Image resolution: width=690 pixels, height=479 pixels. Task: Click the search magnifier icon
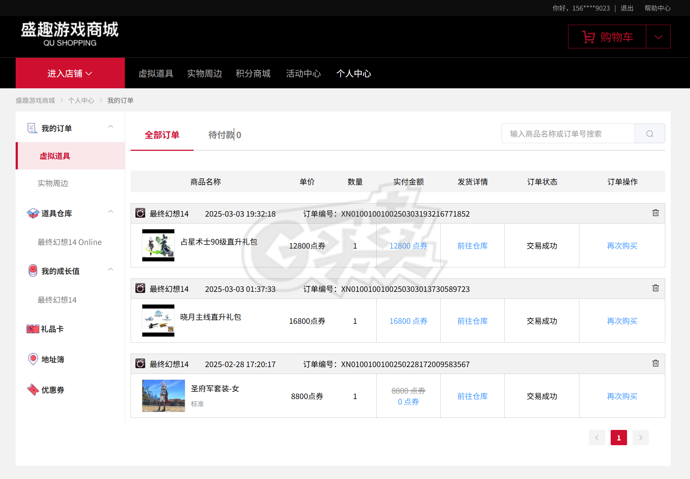[649, 133]
